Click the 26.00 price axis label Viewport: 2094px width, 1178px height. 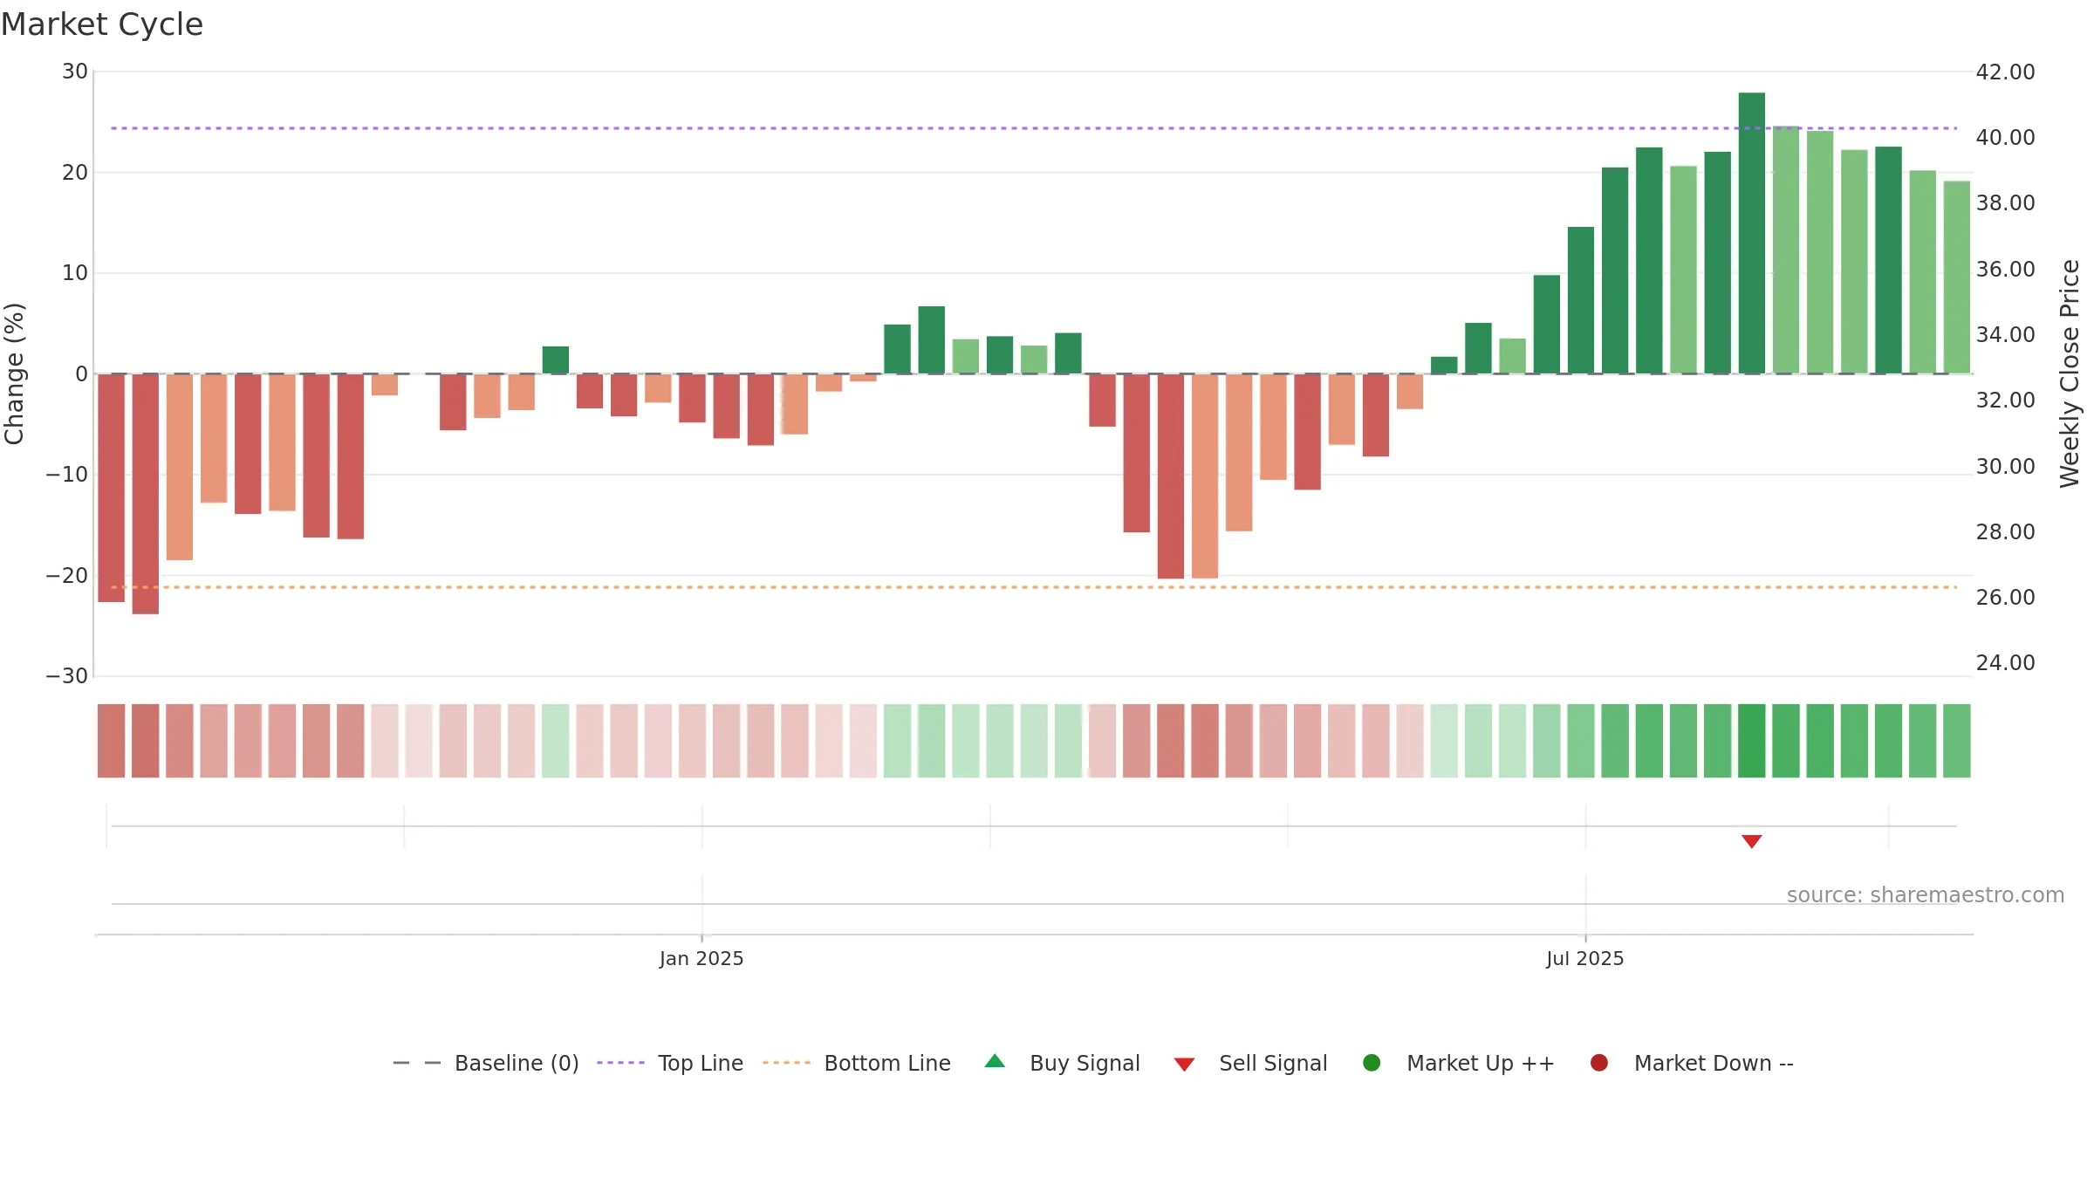click(2005, 597)
